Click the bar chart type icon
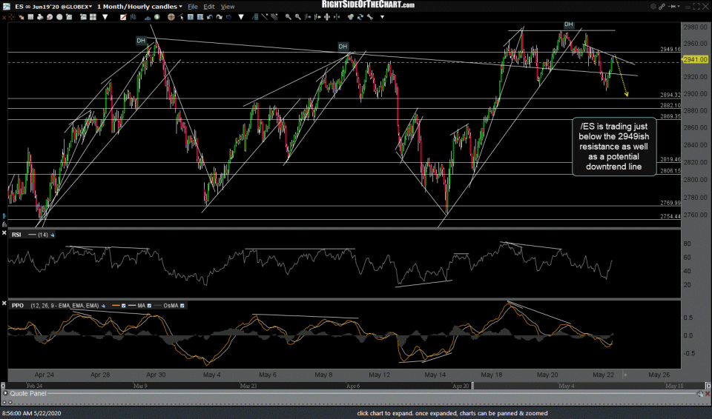Viewport: 712px width, 419px height. [x=133, y=17]
